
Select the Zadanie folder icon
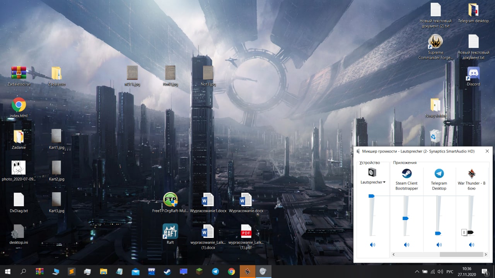(x=19, y=139)
